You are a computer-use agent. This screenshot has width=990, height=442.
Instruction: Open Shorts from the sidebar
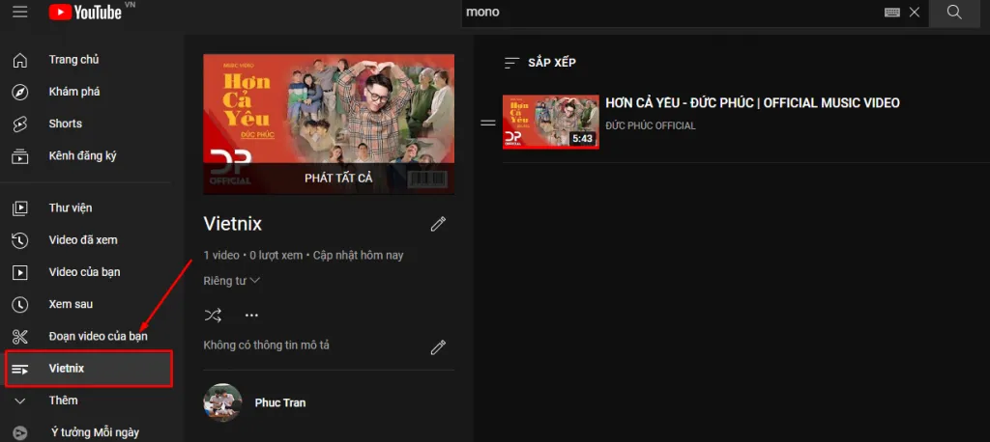(x=66, y=124)
